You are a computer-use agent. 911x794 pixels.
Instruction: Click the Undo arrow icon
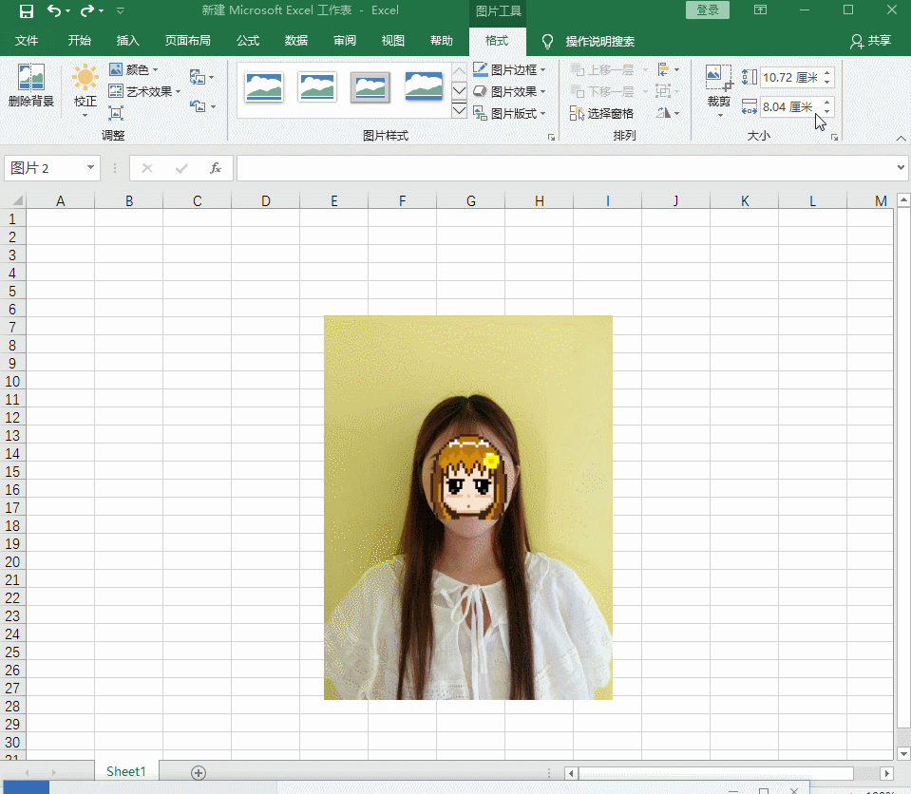coord(54,11)
